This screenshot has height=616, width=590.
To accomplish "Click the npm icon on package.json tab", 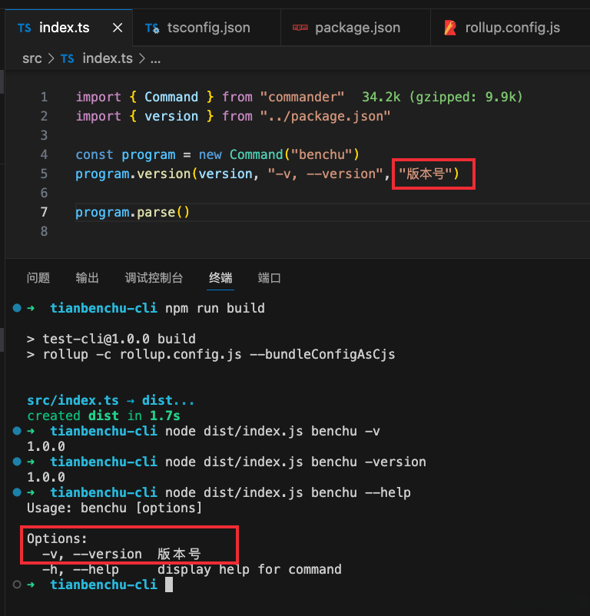I will (x=300, y=28).
